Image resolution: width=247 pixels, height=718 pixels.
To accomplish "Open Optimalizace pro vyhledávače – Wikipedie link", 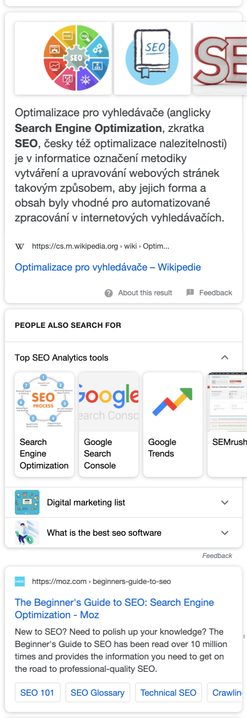I will pos(108,267).
